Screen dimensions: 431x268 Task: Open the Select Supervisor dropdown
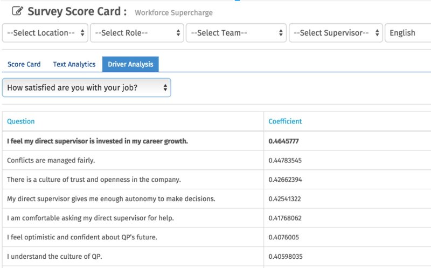tap(336, 33)
